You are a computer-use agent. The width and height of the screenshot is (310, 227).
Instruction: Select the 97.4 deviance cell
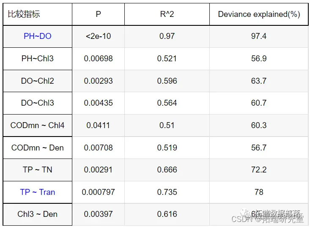pyautogui.click(x=259, y=36)
